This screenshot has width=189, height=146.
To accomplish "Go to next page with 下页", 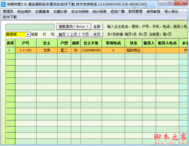I will (85, 34).
